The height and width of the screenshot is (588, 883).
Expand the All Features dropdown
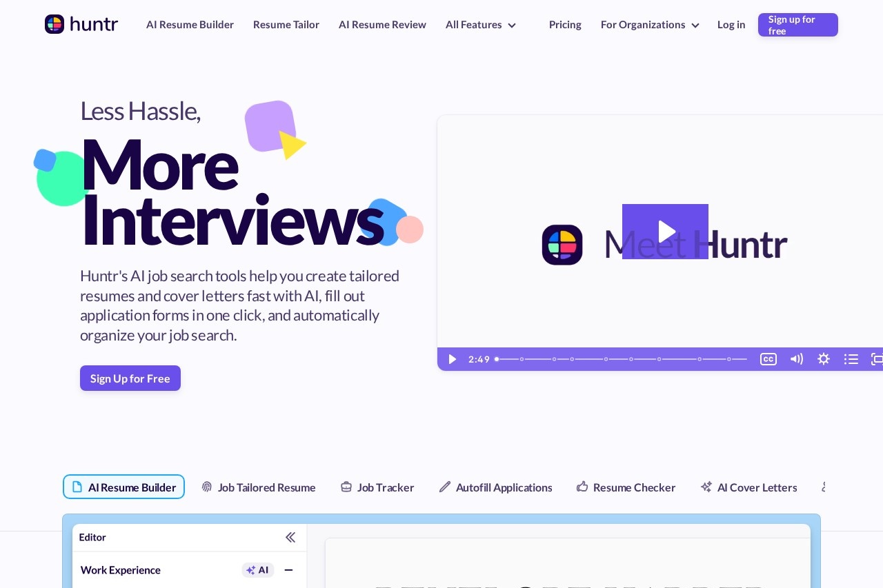point(480,25)
